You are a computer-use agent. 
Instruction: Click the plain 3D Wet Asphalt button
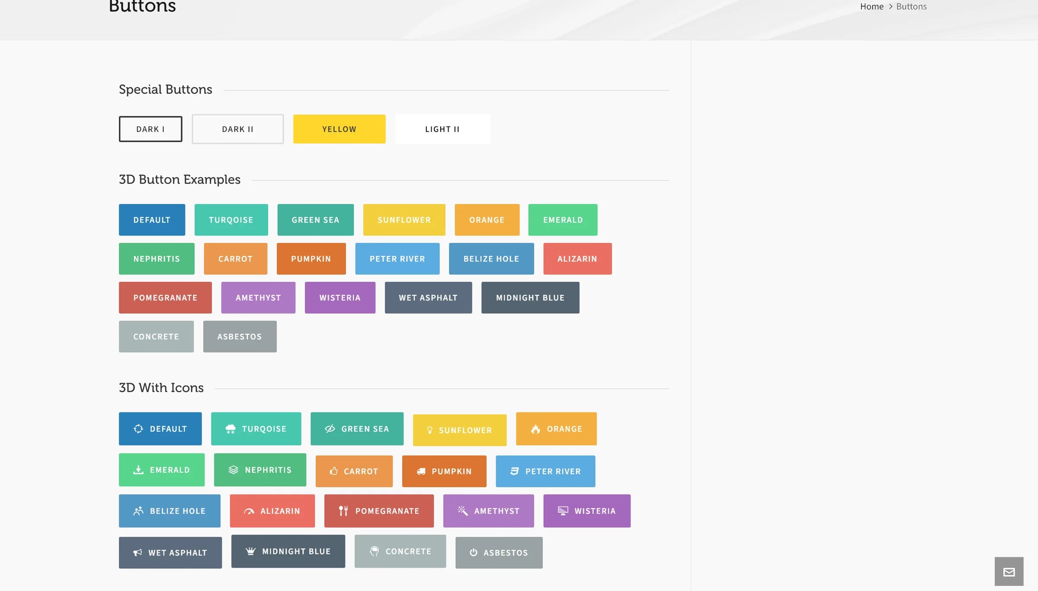(428, 297)
